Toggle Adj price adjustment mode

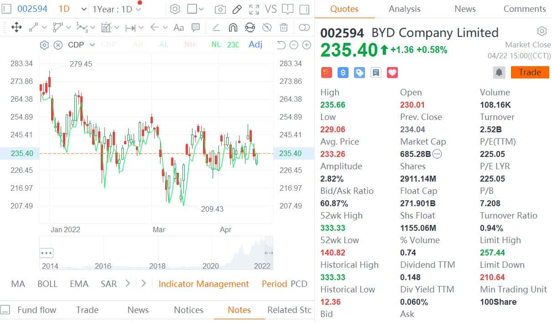click(255, 44)
